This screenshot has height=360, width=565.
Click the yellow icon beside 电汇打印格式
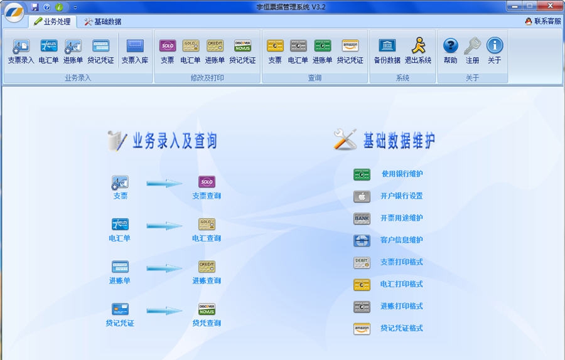coord(362,285)
